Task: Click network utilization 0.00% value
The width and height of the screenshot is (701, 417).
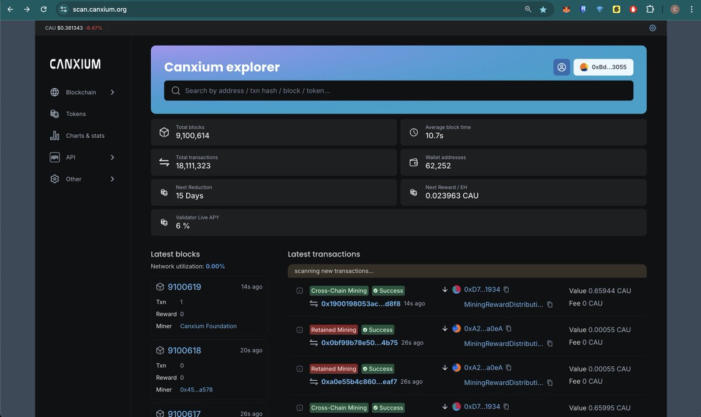Action: (x=215, y=266)
